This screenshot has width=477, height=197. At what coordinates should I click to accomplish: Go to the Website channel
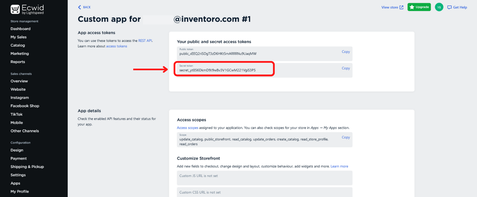click(x=18, y=89)
